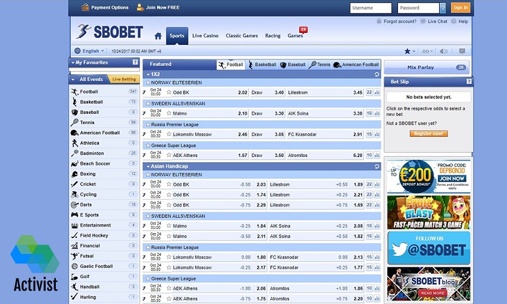Collapse the All Events list
The image size is (507, 304).
pyautogui.click(x=73, y=79)
